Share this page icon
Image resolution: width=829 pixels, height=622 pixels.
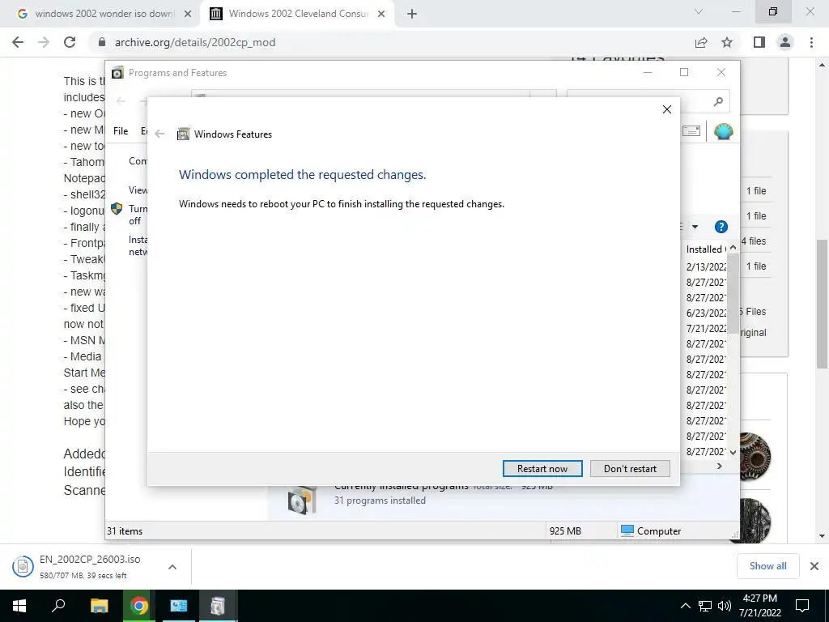(701, 42)
